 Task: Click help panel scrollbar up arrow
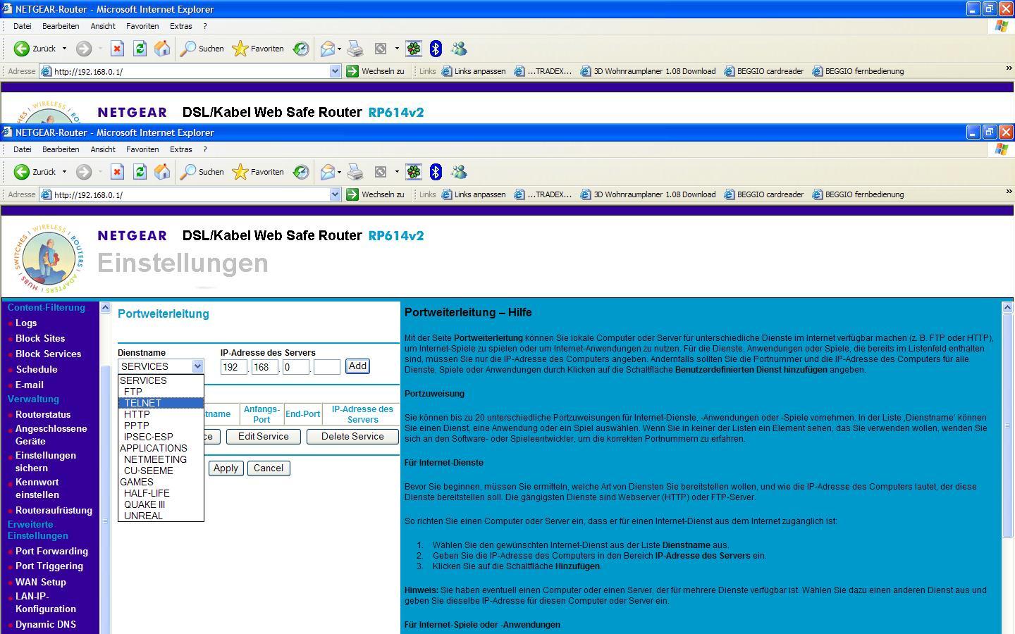tap(1007, 308)
